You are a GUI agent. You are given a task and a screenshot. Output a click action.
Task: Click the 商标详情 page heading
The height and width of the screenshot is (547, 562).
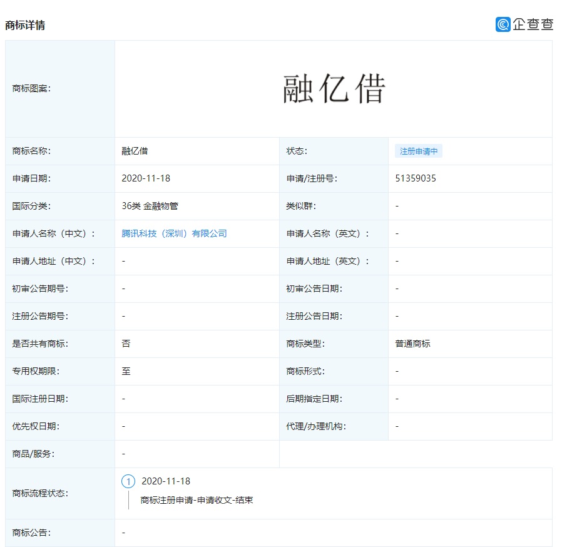[x=25, y=25]
